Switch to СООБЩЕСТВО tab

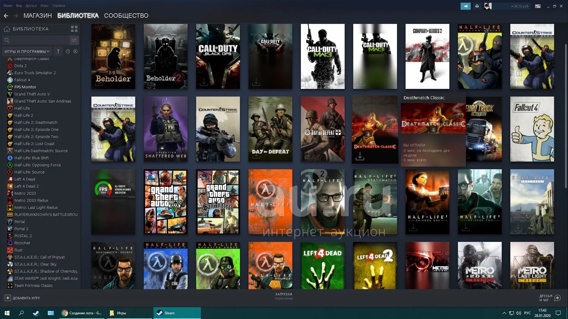[126, 16]
